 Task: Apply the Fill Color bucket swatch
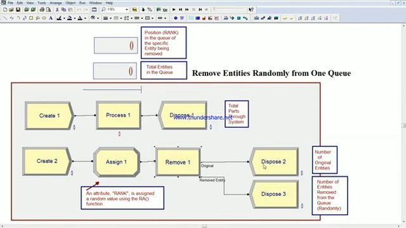pos(70,18)
